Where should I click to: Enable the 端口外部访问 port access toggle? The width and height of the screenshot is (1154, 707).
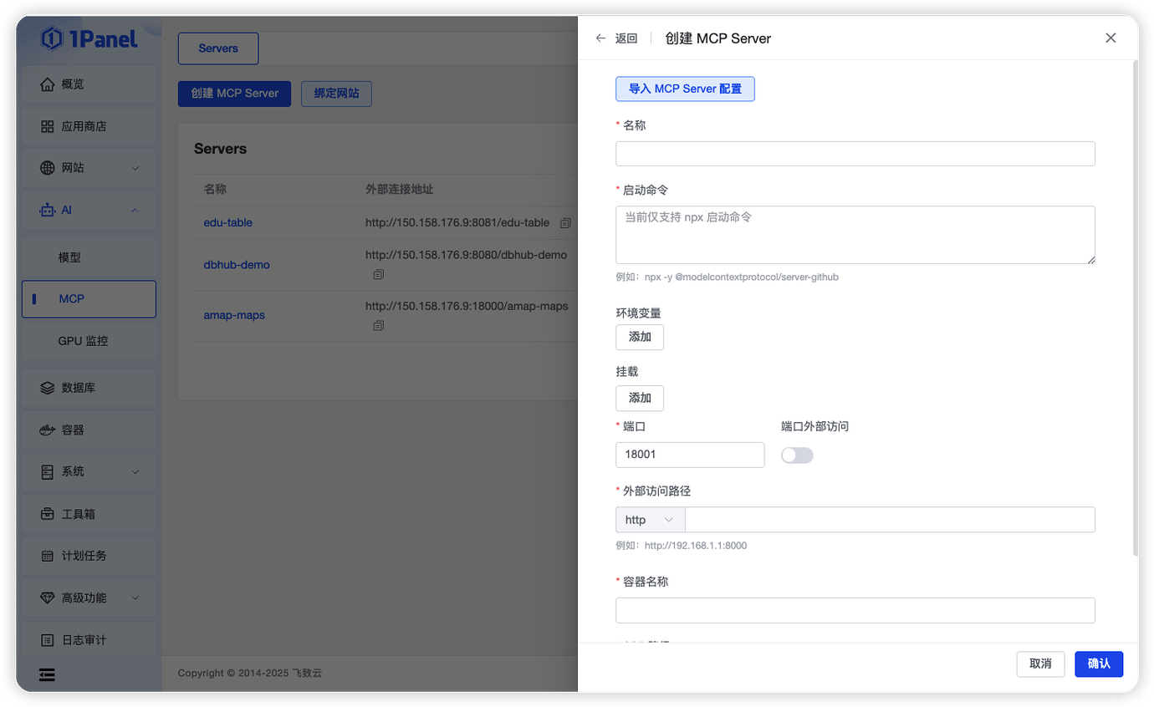[x=797, y=455]
